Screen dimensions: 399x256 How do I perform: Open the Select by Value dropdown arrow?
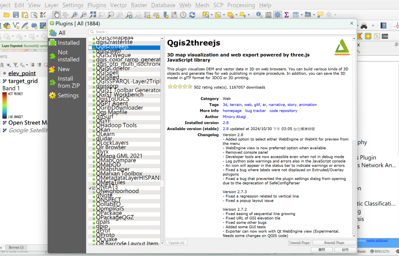tap(224, 15)
